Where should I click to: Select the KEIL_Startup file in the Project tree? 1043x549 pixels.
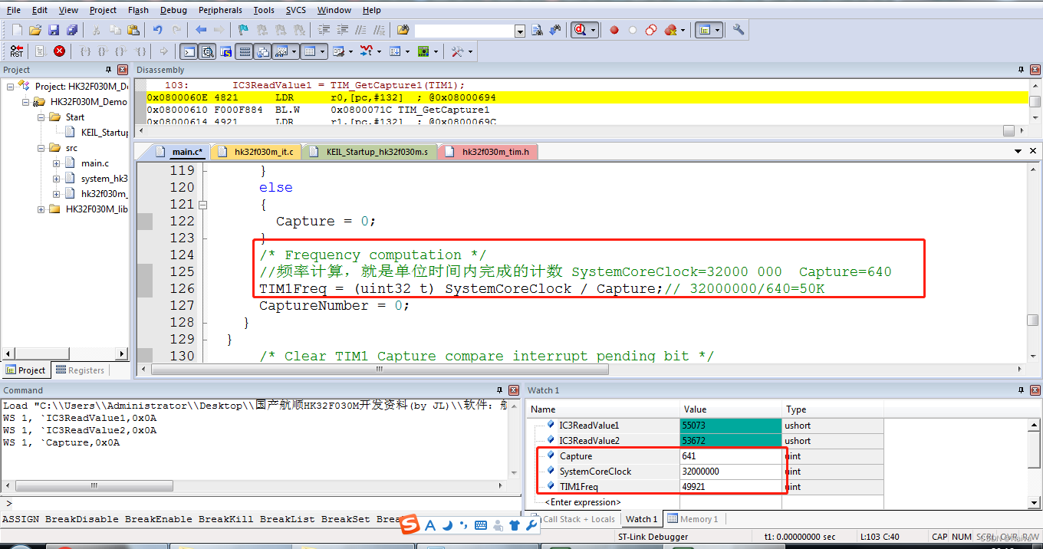point(104,133)
